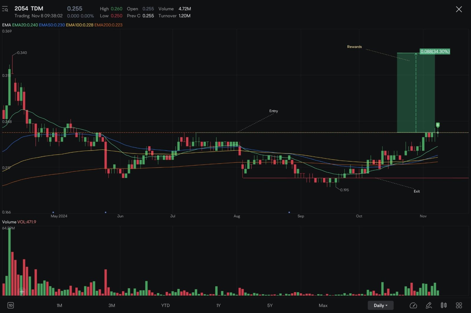471x313 pixels.
Task: Open the stock search list icon
Action: pyautogui.click(x=5, y=9)
